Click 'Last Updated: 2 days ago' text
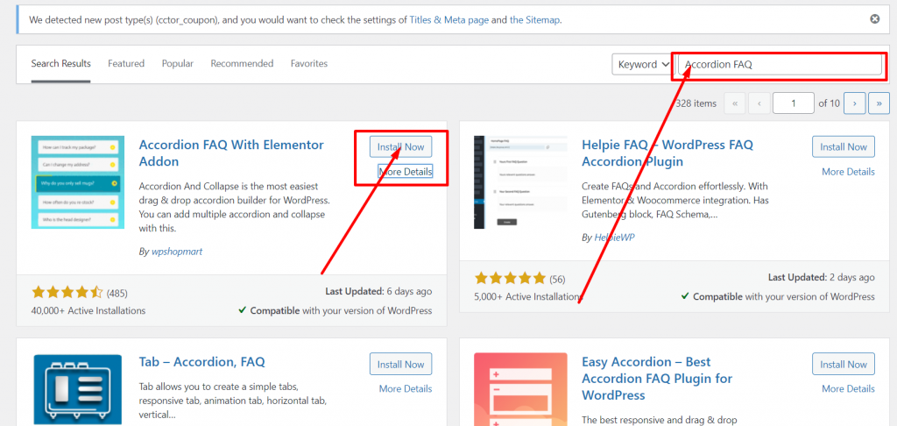897x426 pixels. tap(822, 277)
